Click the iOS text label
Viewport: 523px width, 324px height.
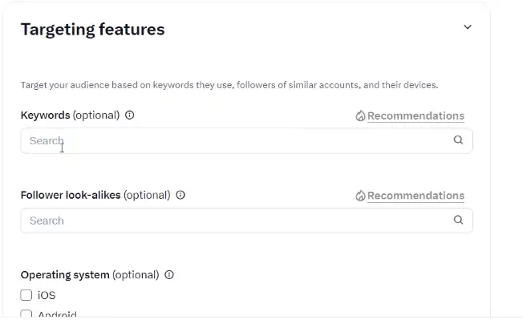click(x=47, y=295)
